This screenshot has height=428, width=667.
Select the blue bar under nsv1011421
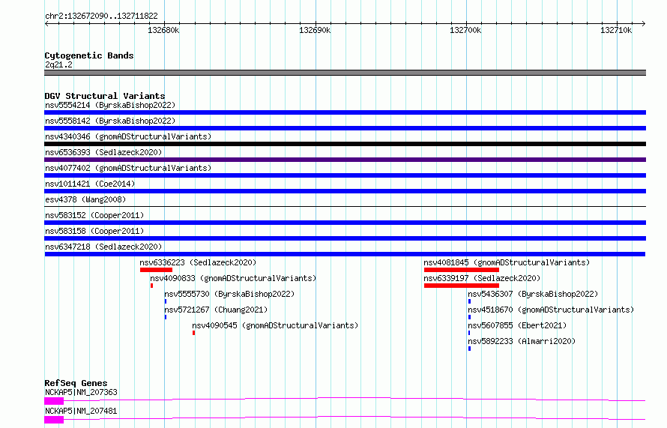tap(345, 191)
